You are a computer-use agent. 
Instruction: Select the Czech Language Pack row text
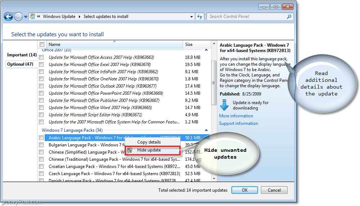114,174
